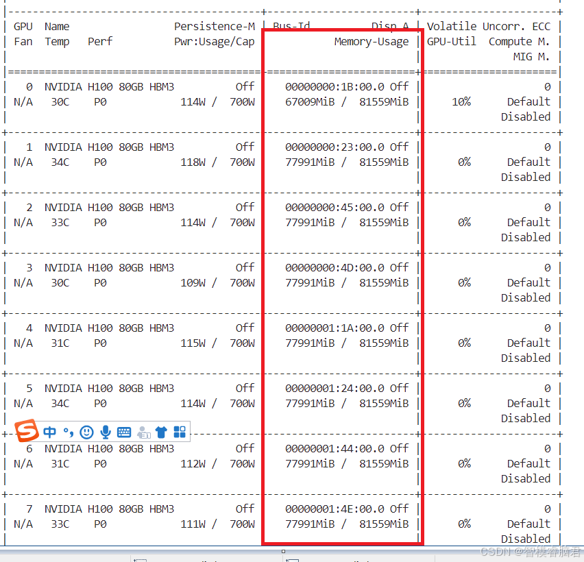Click the 10% GPU utilization value

click(461, 102)
